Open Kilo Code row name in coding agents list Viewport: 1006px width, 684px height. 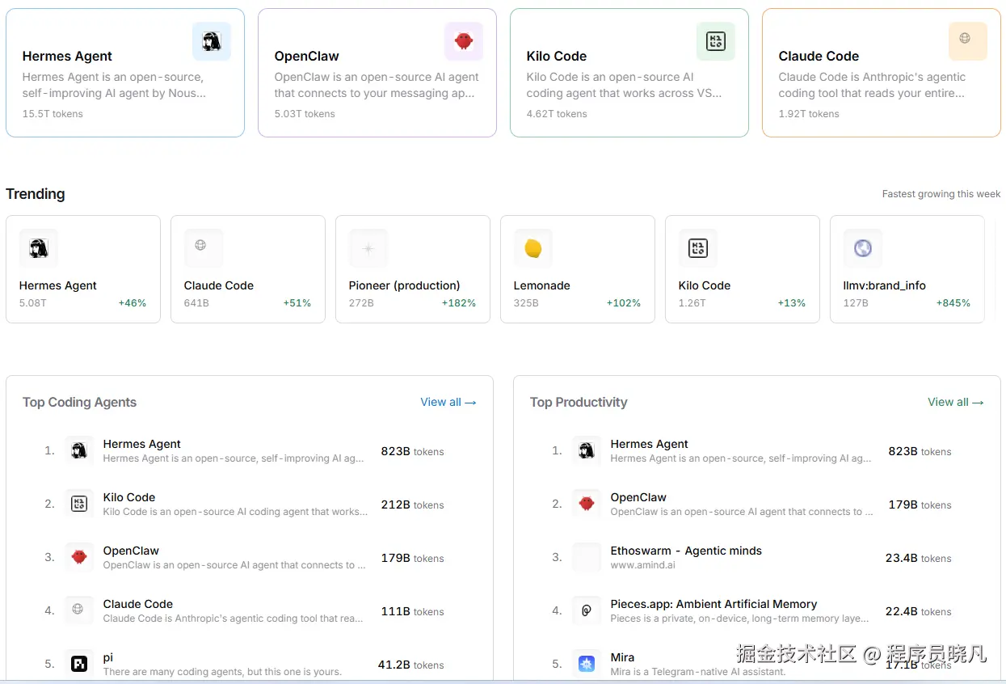129,497
